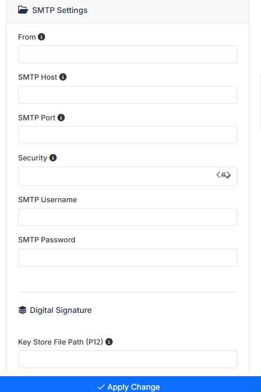Click the Key Store File Path info icon
Screen dimensions: 261x392
tap(109, 342)
